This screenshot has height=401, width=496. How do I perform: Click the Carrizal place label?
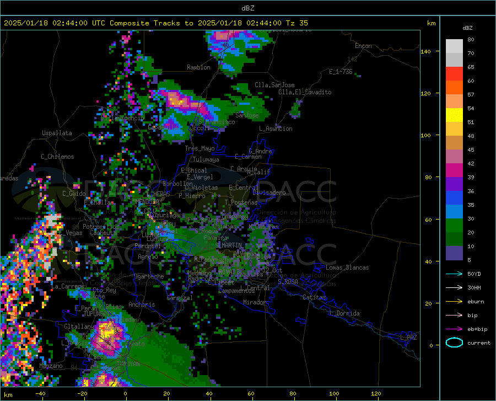(179, 298)
